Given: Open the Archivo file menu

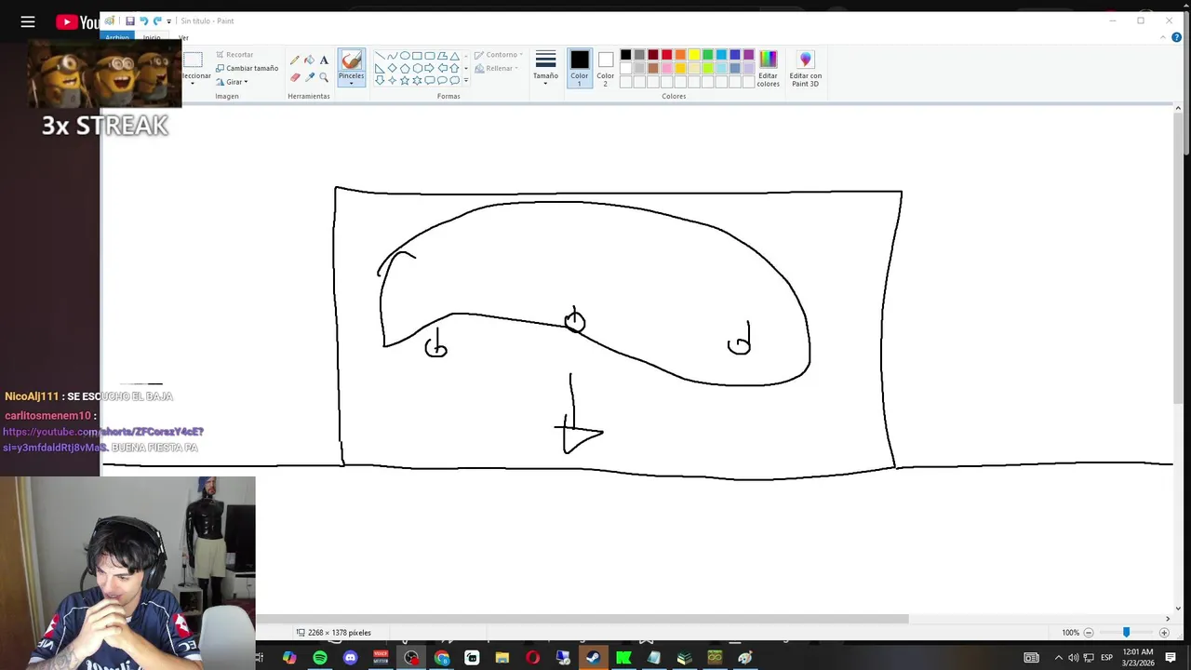Looking at the screenshot, I should [x=117, y=37].
